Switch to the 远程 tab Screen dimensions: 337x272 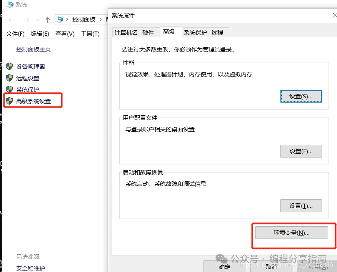(219, 32)
